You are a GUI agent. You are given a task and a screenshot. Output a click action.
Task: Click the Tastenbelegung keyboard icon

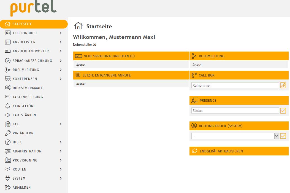pyautogui.click(x=8, y=97)
